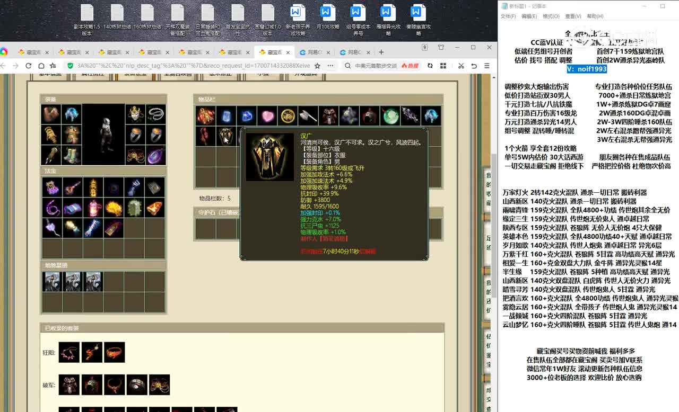679x412 pixels.
Task: Click the grid apps icon in browser toolbar
Action: [x=443, y=66]
